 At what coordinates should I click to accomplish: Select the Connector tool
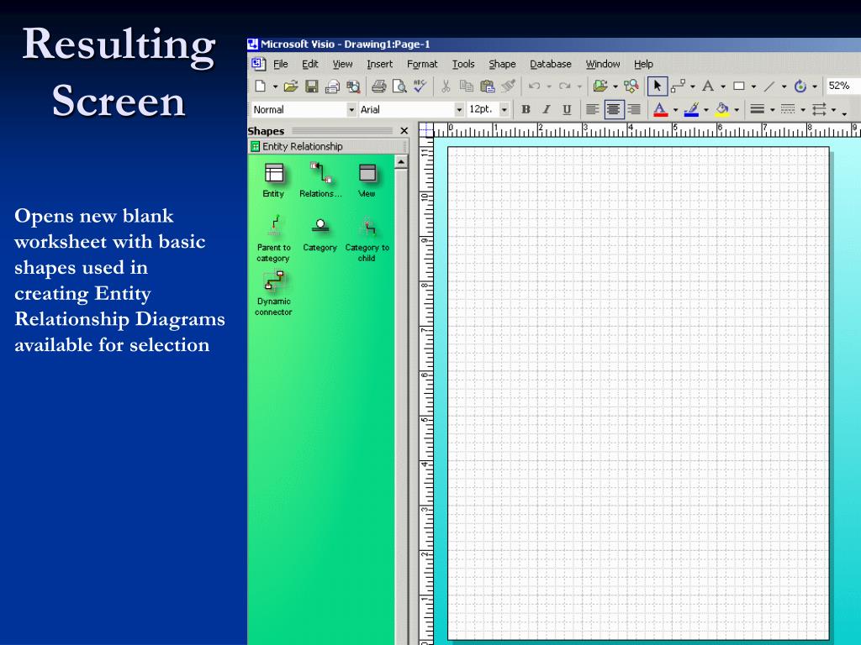point(679,87)
